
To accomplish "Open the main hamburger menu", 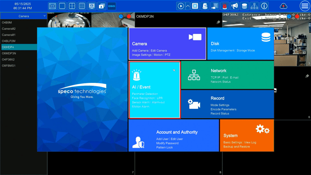I will click(x=305, y=6).
